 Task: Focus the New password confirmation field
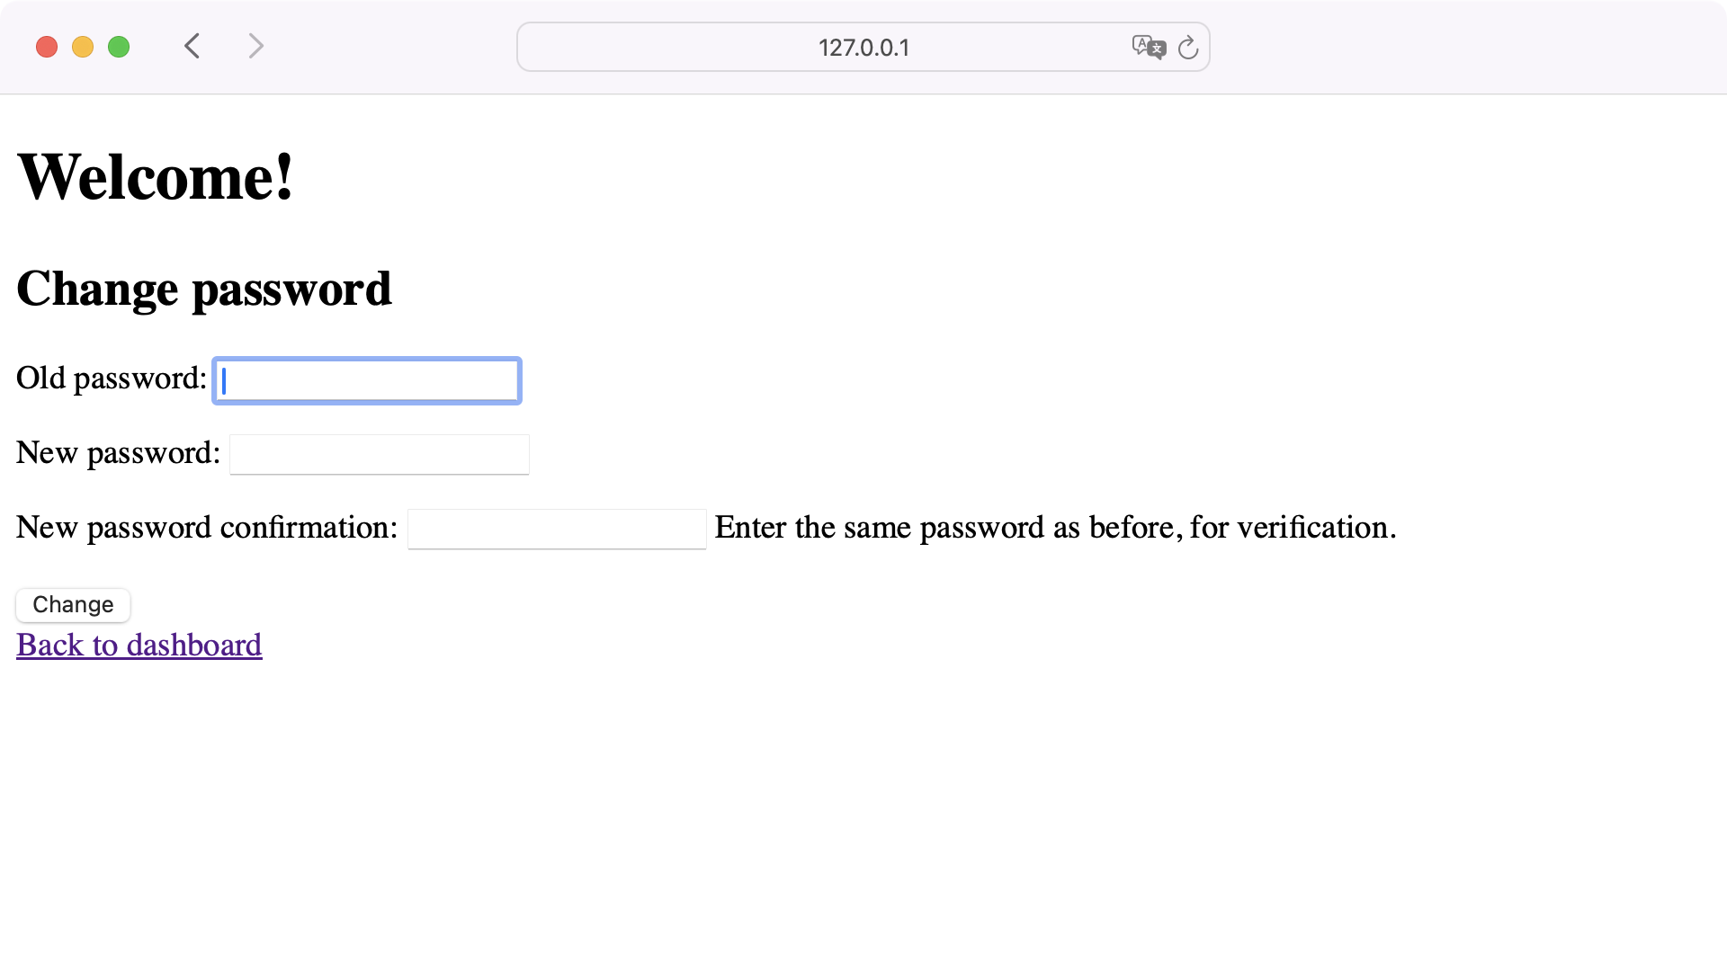(x=556, y=529)
